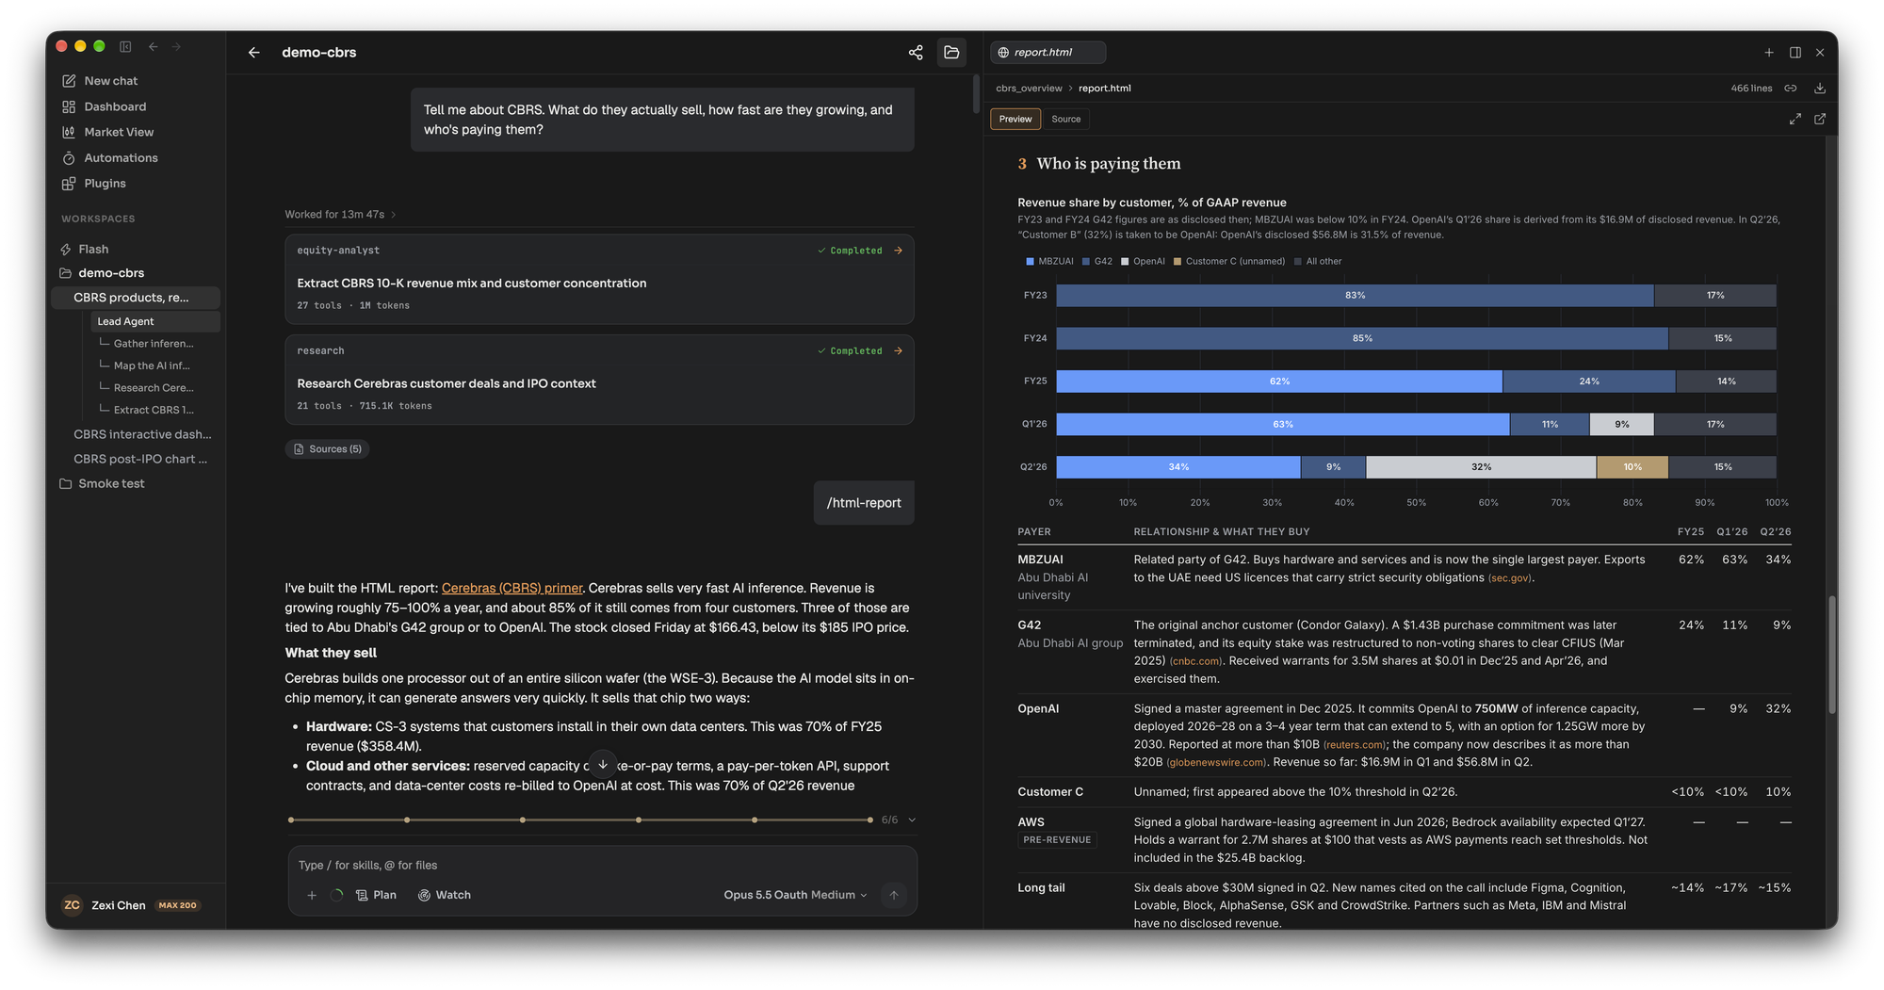
Task: Click the share icon in chat header
Action: coord(916,53)
